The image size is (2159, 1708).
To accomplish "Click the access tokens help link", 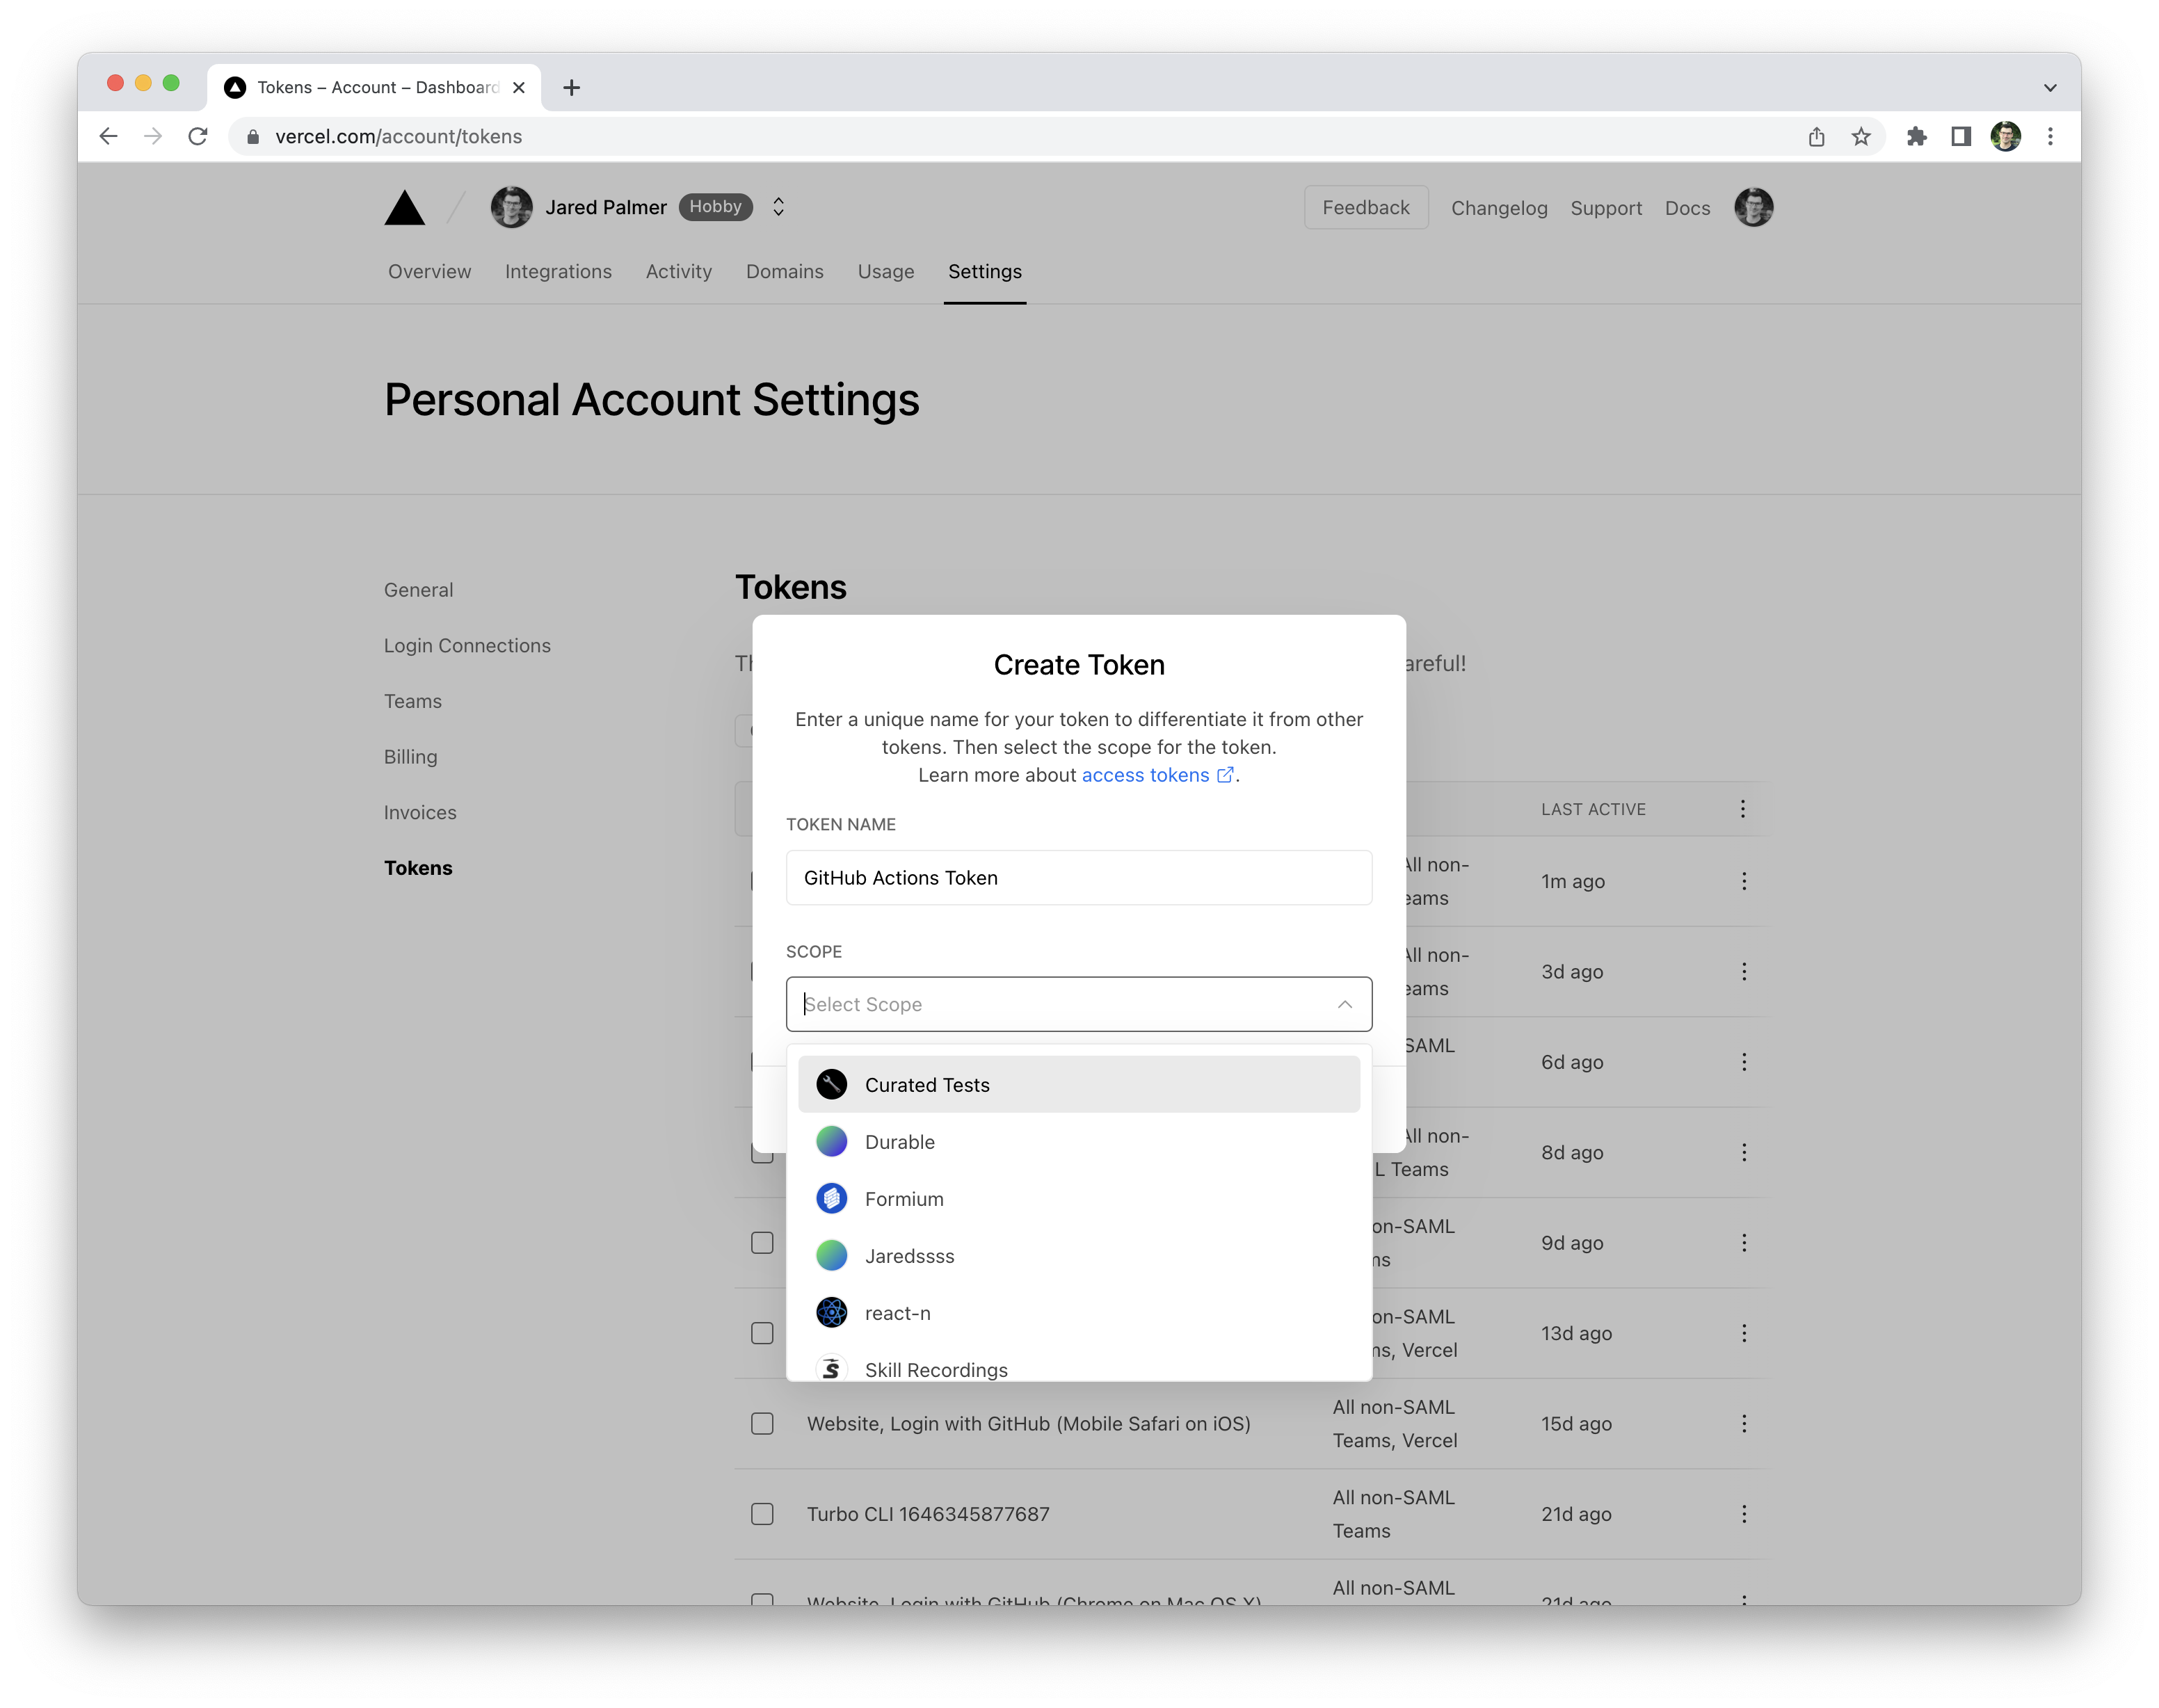I will click(1157, 774).
